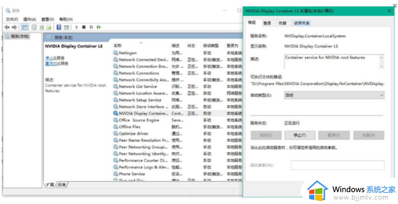Click the 恢复(R) button in the properties dialog

pyautogui.click(x=369, y=135)
